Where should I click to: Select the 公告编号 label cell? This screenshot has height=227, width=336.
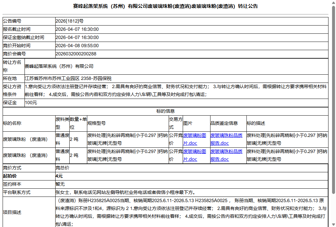tap(29, 21)
